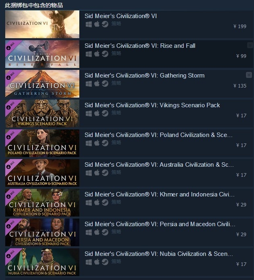254x280 pixels.
Task: Click Apple macOS icon on Rise and Fall row
Action: [x=97, y=54]
